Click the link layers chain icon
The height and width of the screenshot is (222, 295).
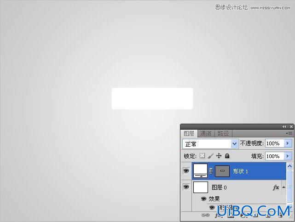tap(205, 215)
